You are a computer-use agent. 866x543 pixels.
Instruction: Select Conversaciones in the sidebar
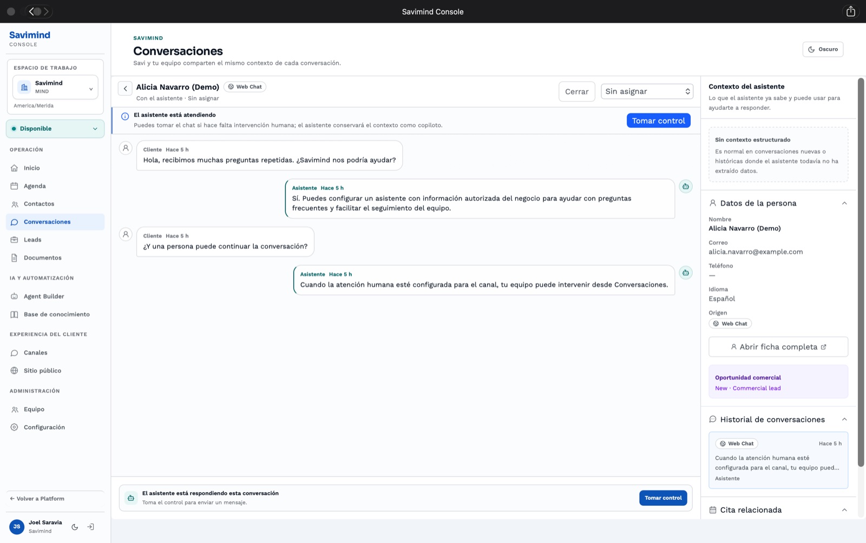point(55,222)
